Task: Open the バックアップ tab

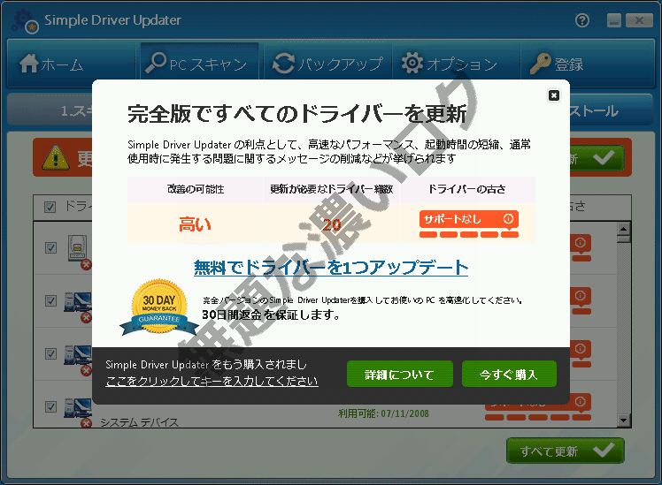Action: pyautogui.click(x=327, y=64)
